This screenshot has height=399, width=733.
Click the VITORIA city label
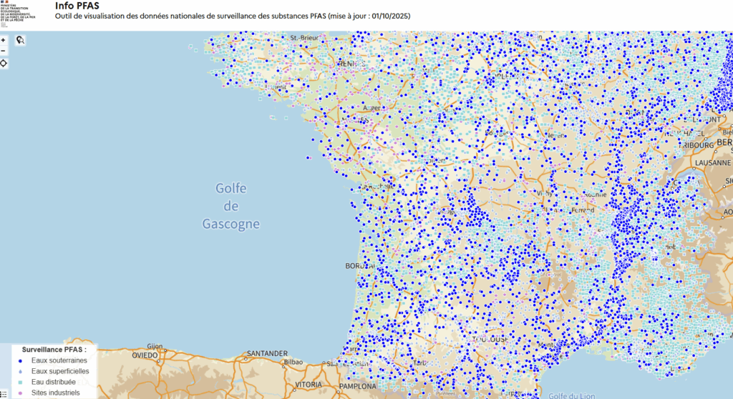309,384
